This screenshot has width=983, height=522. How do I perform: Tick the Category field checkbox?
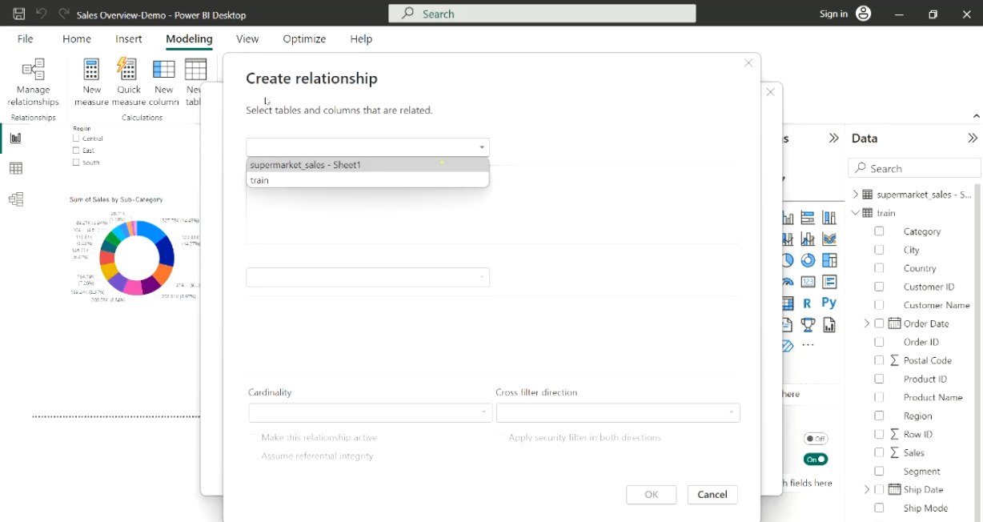[879, 231]
